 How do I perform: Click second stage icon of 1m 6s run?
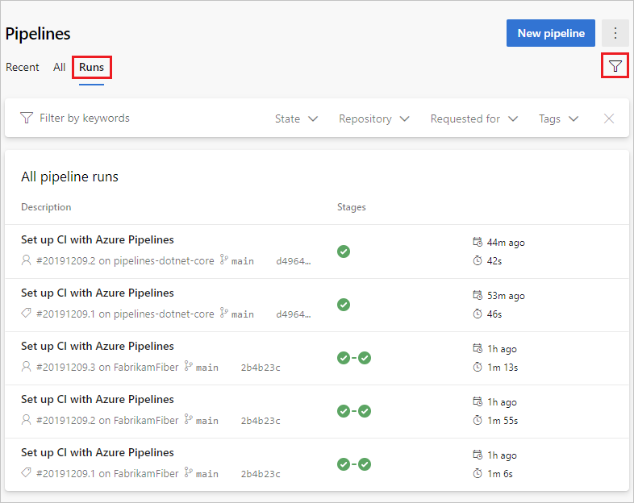[x=365, y=464]
